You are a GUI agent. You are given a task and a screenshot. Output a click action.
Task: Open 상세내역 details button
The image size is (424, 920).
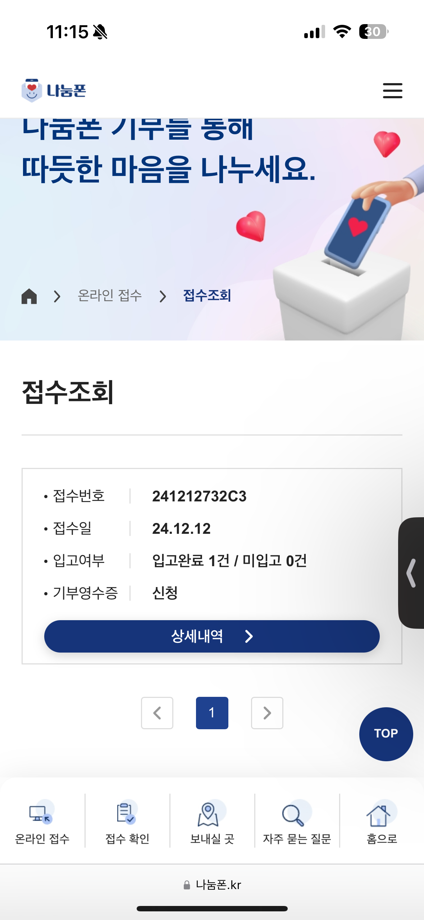[212, 636]
